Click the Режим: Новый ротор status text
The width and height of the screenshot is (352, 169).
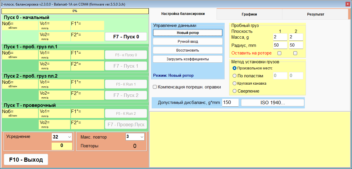pos(173,75)
